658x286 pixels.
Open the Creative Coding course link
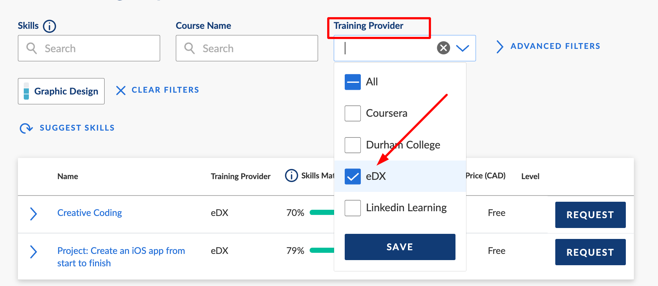[x=90, y=213]
